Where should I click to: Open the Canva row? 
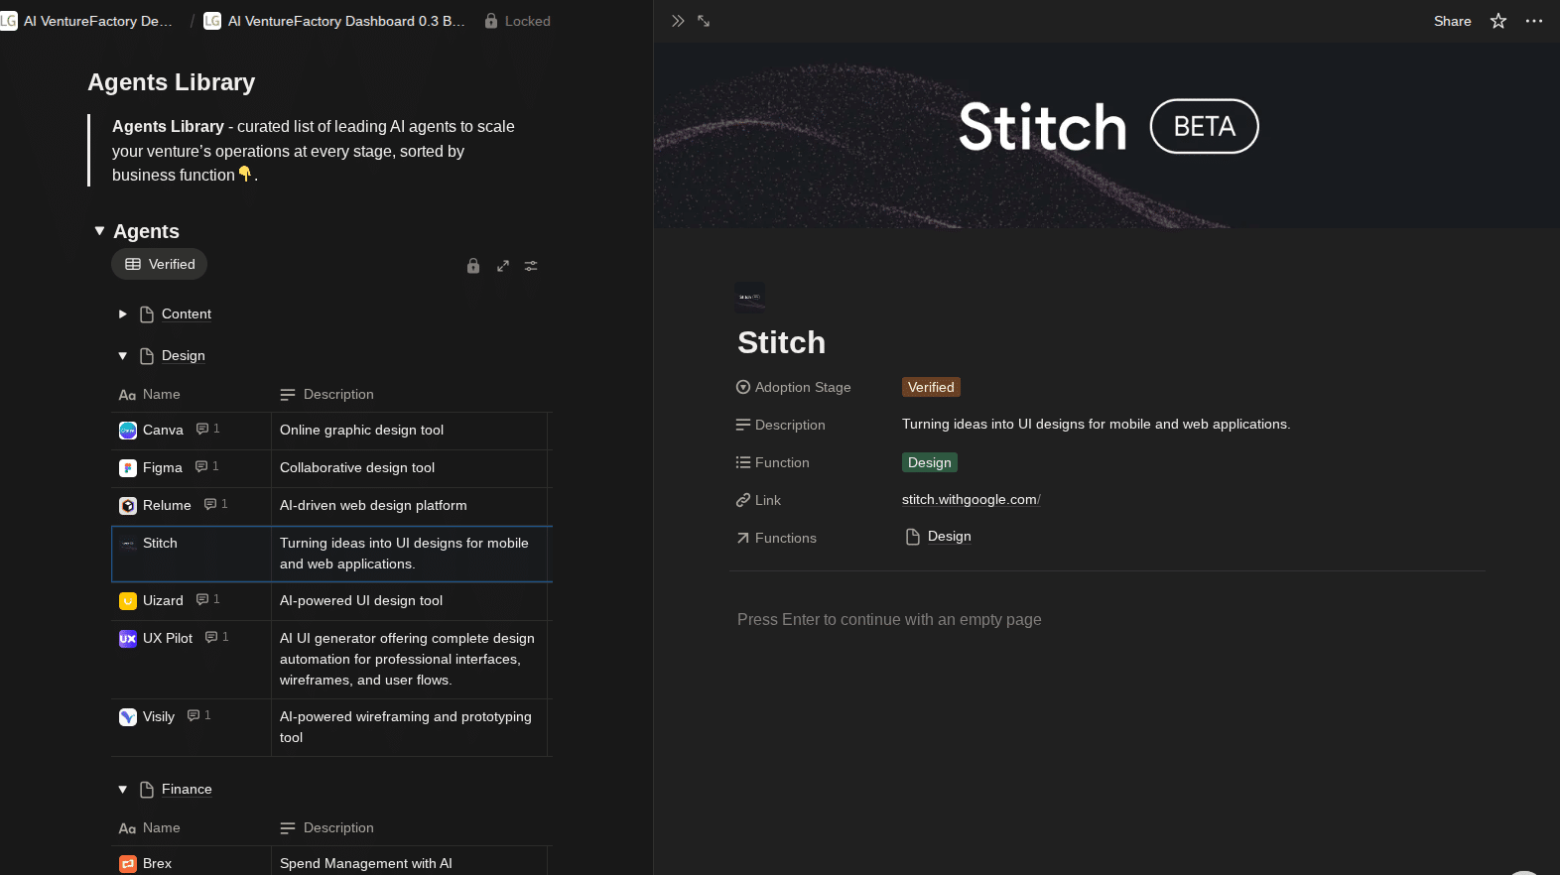coord(163,430)
